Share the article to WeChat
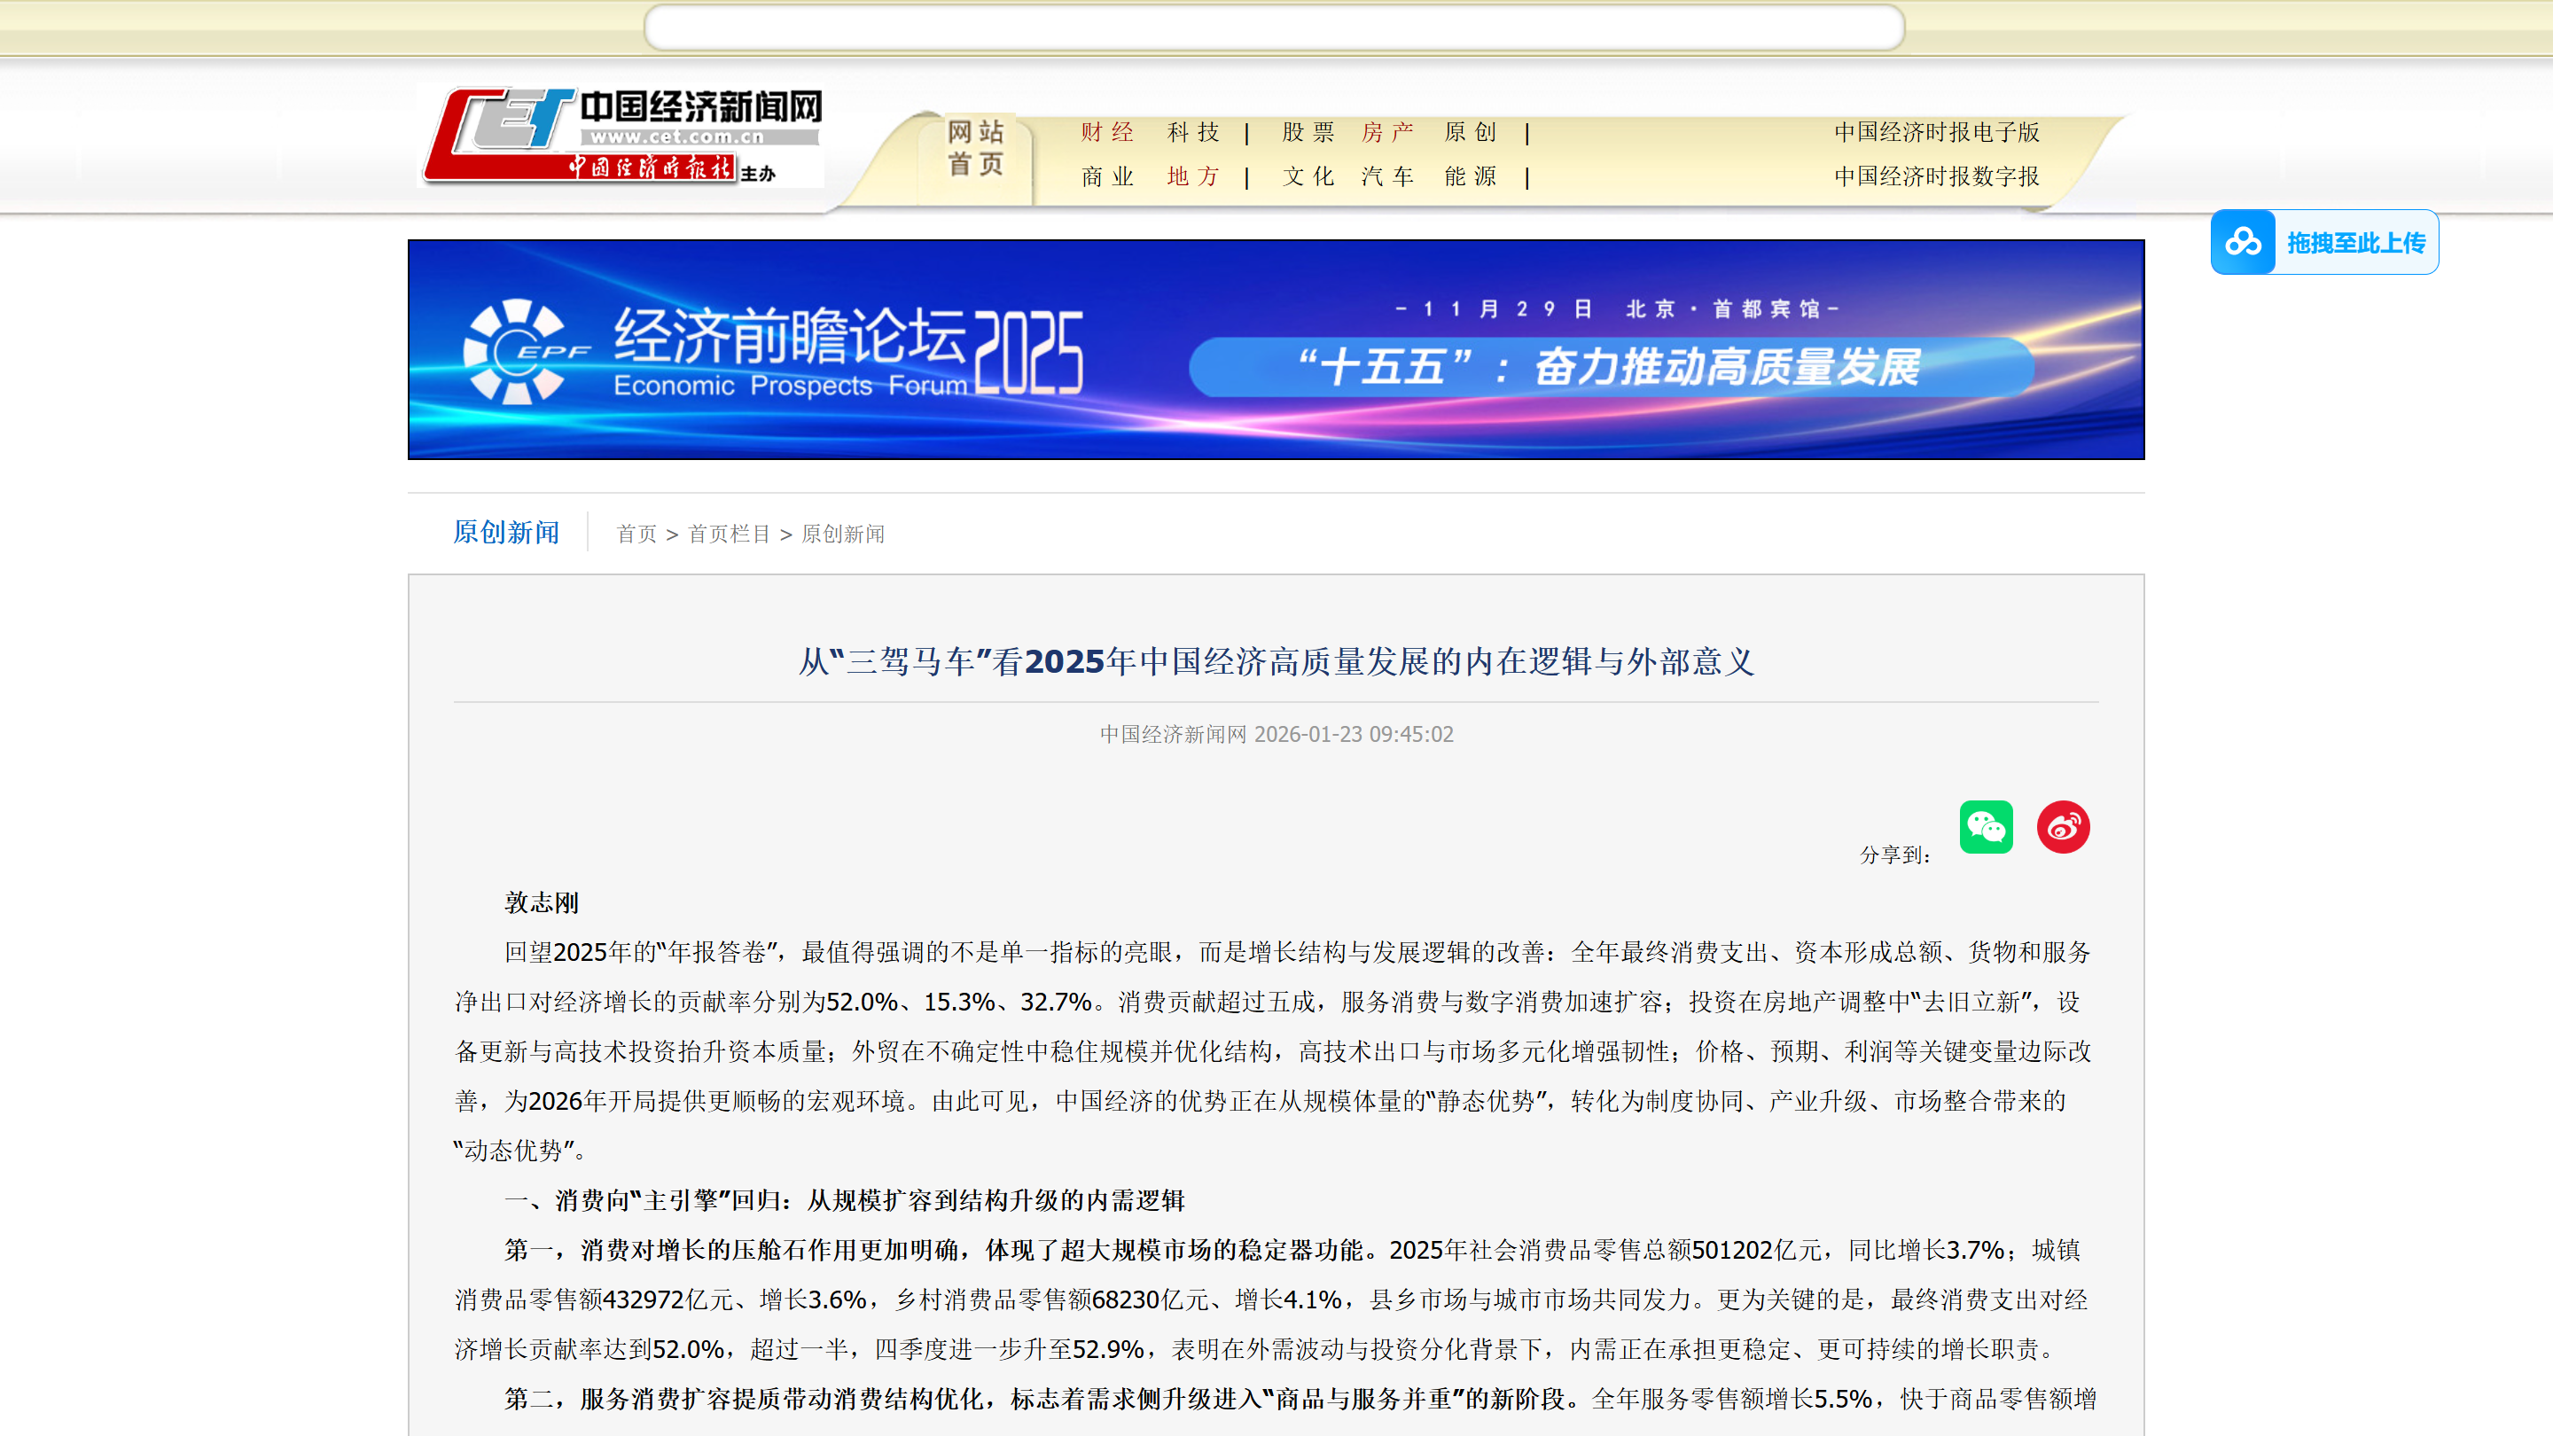The height and width of the screenshot is (1436, 2553). (1985, 825)
